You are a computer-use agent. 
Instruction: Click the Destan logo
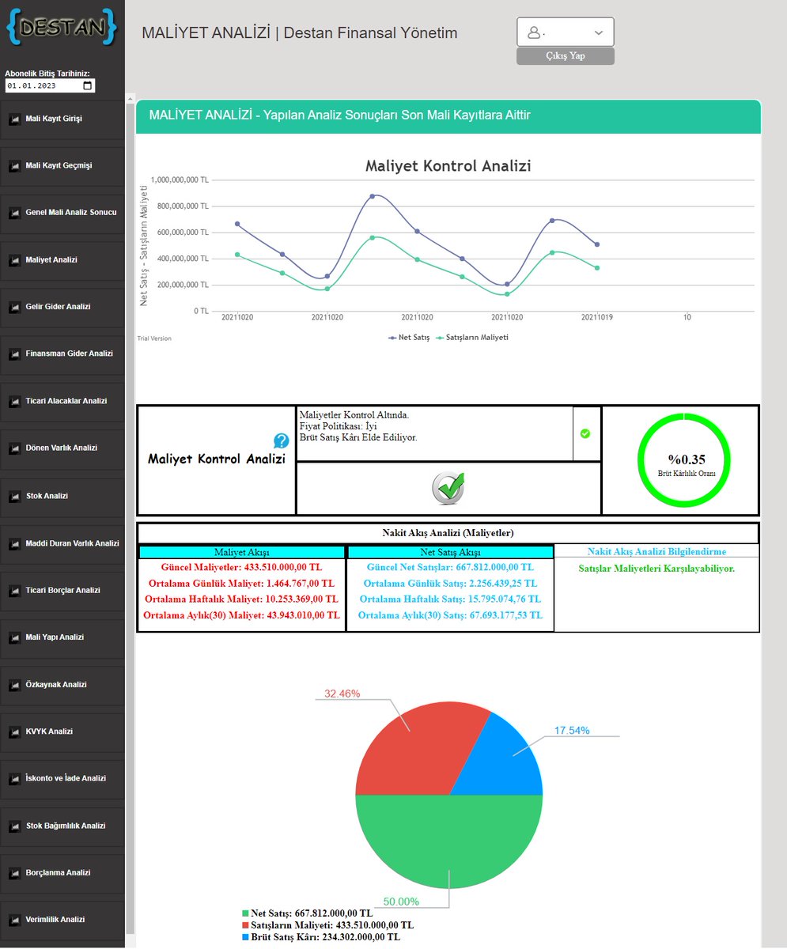click(62, 26)
